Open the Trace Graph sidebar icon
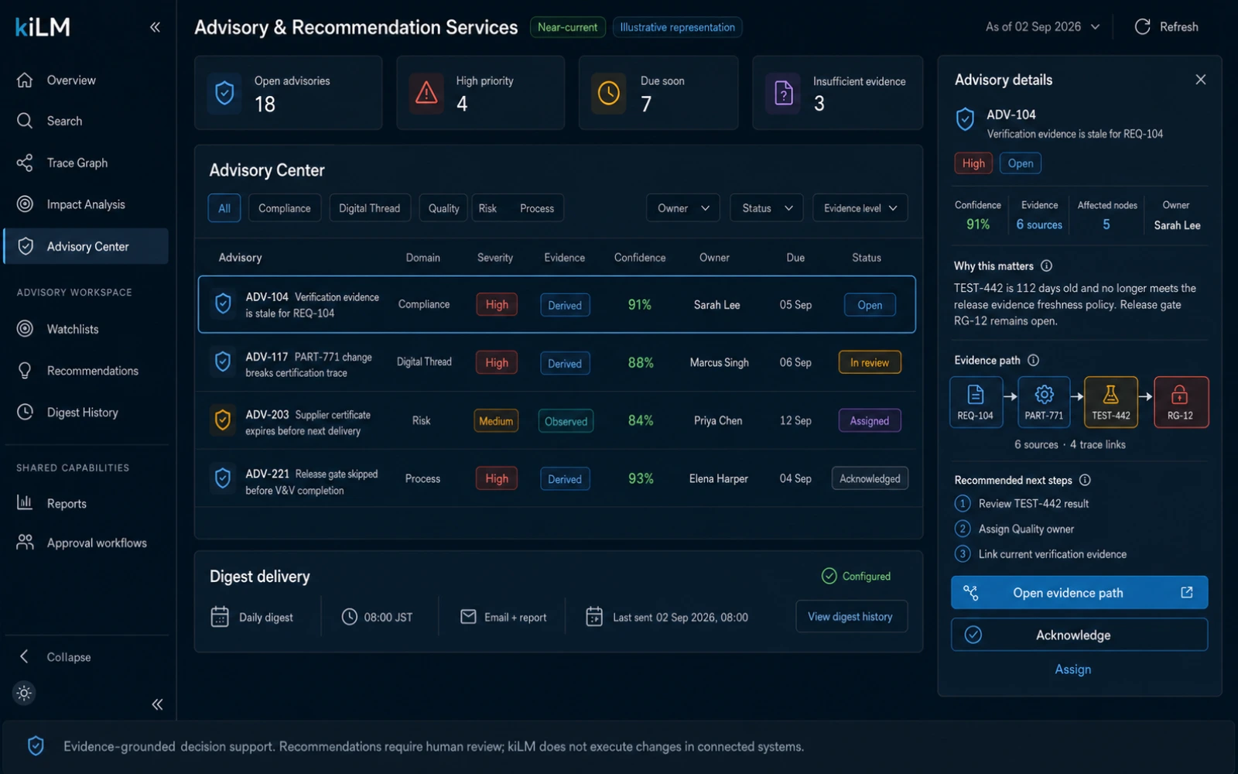Image resolution: width=1238 pixels, height=774 pixels. 25,163
